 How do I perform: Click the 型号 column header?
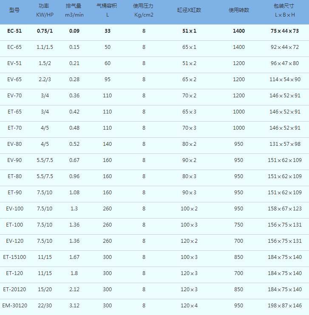point(14,10)
